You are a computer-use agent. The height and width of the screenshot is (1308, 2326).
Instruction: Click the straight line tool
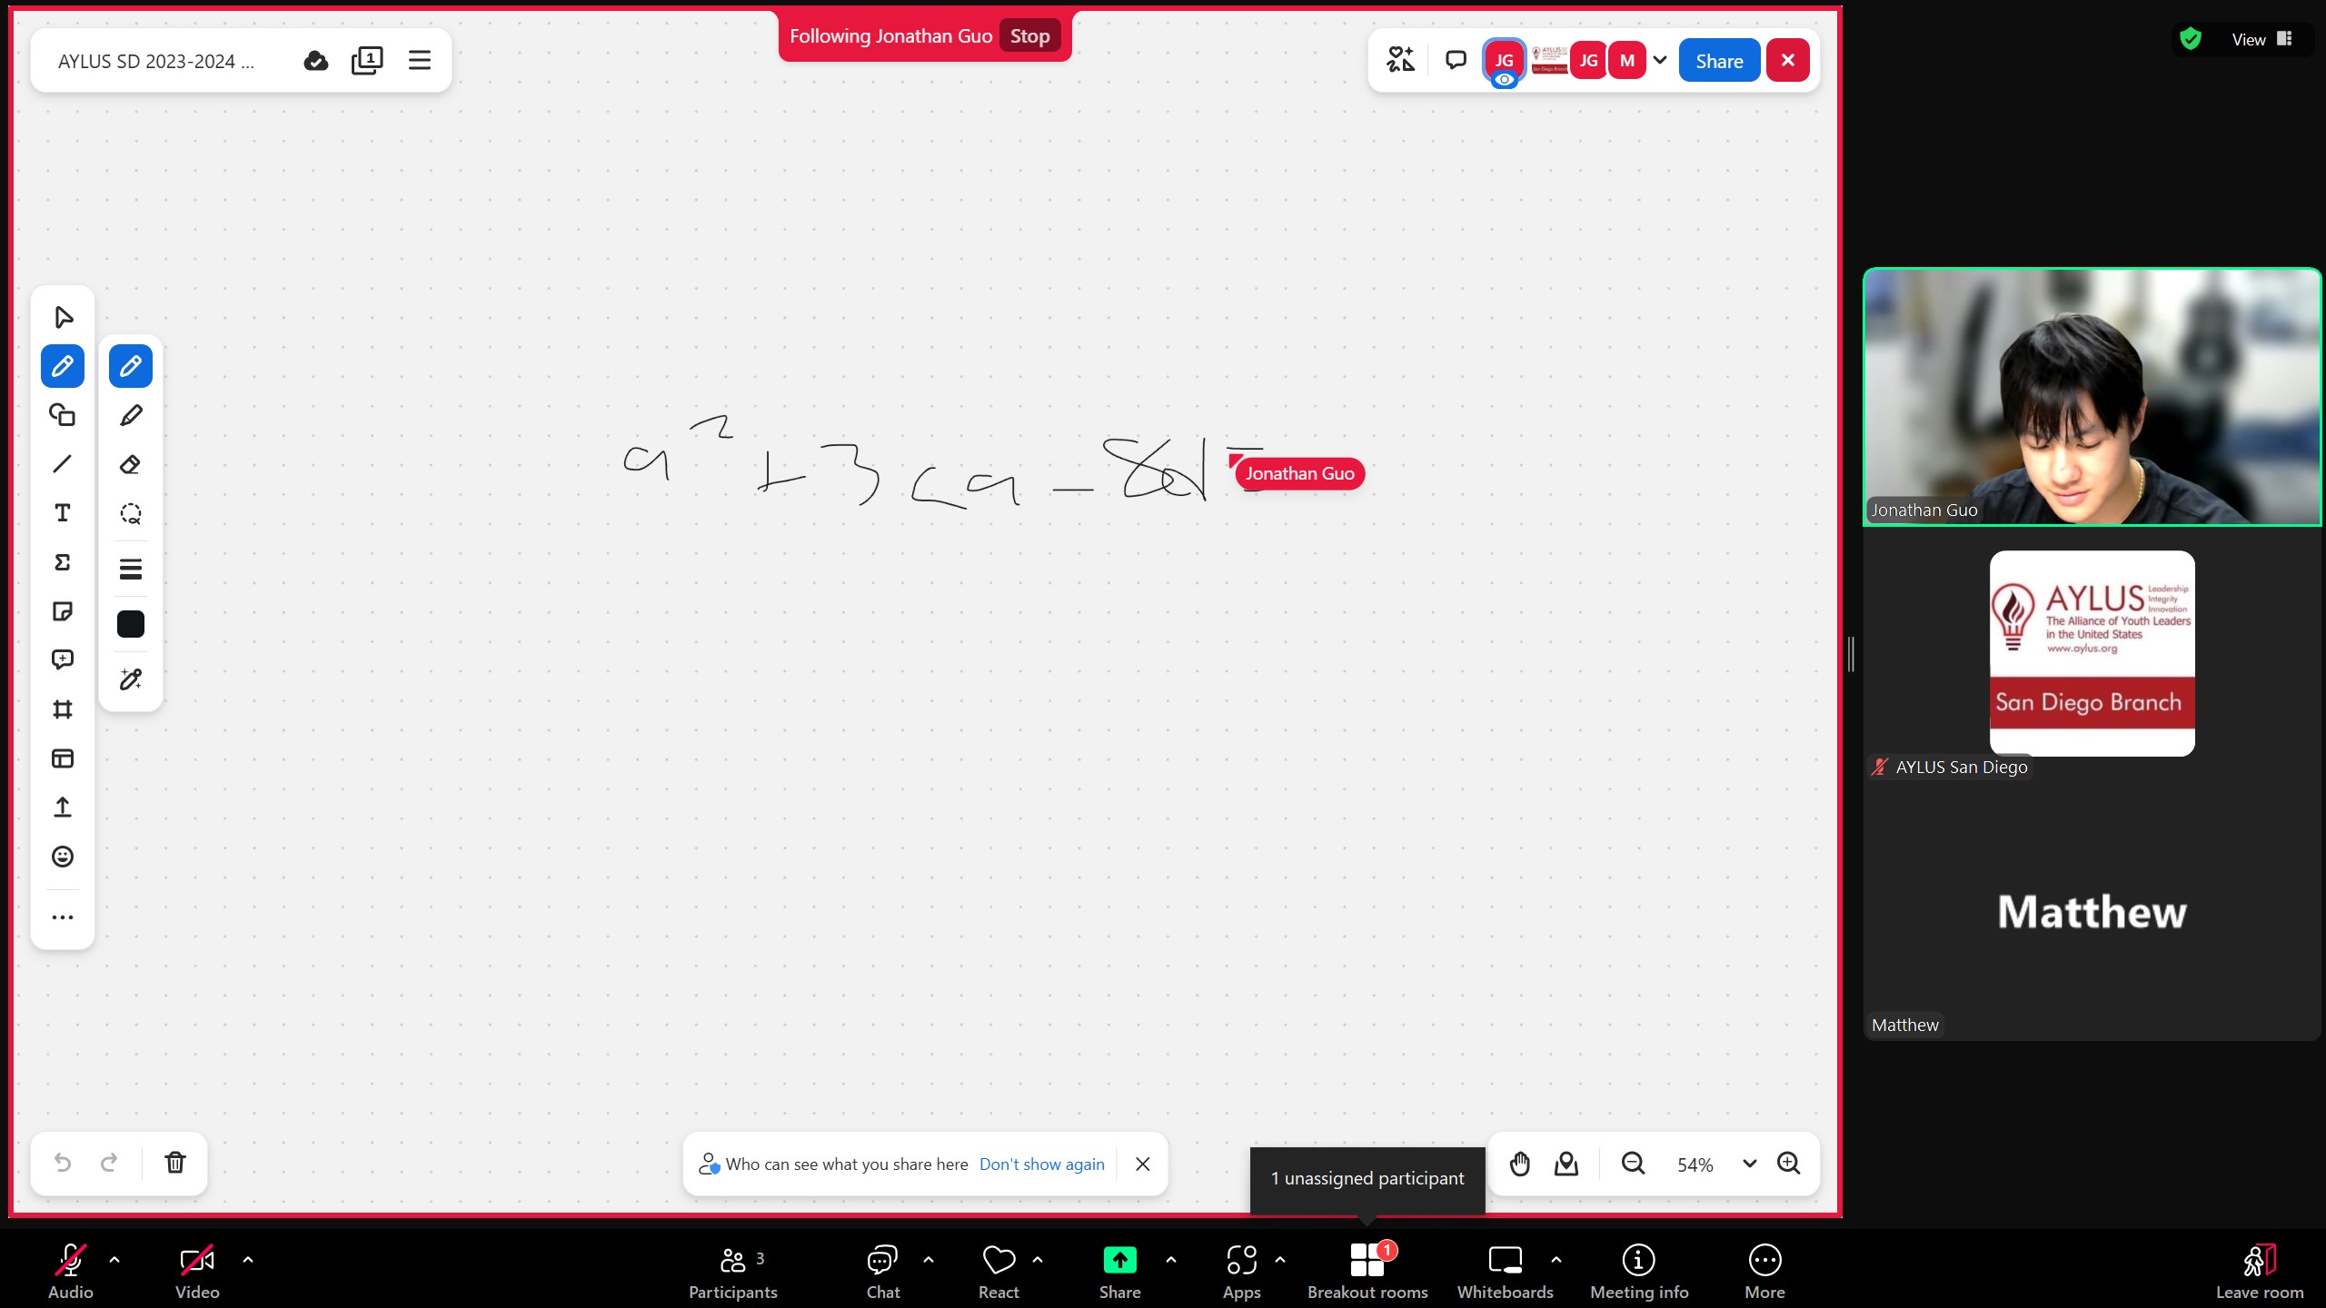click(x=63, y=464)
